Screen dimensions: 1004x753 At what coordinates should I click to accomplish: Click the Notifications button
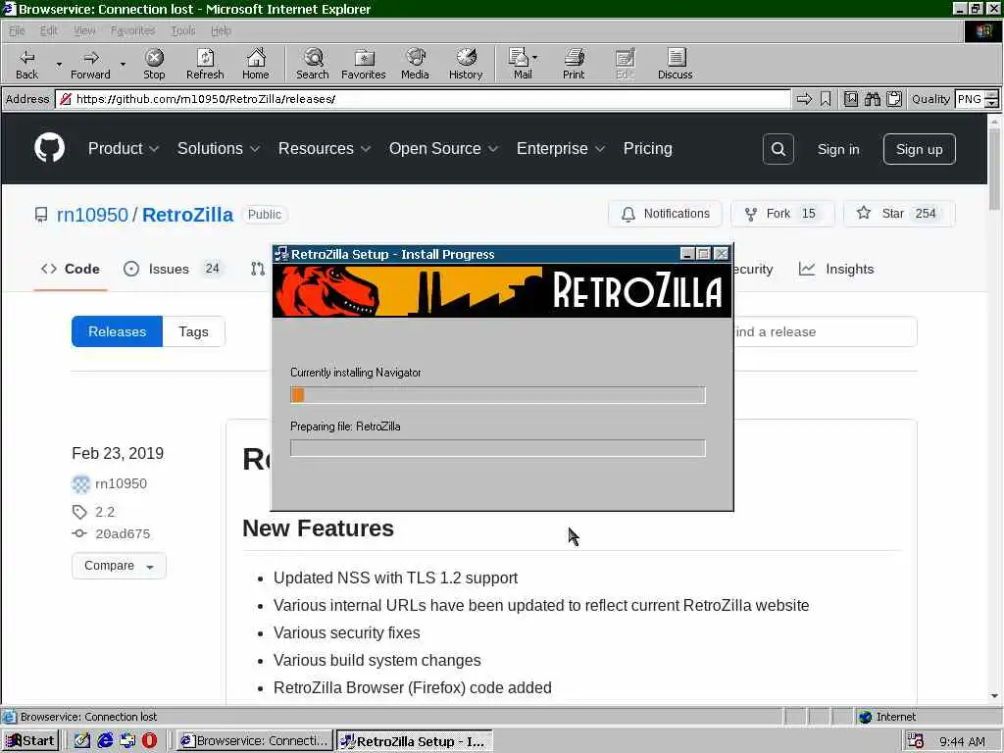click(666, 214)
